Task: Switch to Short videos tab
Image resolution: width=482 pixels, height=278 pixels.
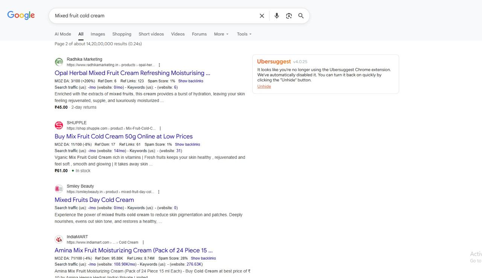Action: 151,34
